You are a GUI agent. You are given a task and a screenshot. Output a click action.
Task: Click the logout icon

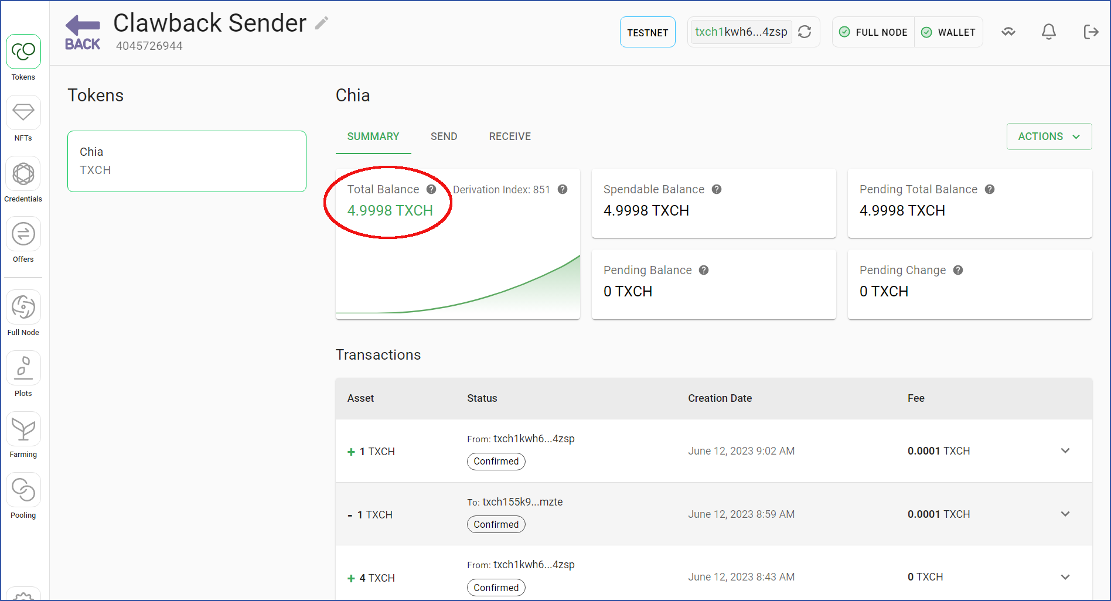1090,32
